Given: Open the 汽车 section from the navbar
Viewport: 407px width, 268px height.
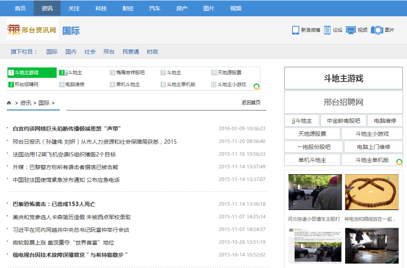Looking at the screenshot, I should tap(155, 8).
